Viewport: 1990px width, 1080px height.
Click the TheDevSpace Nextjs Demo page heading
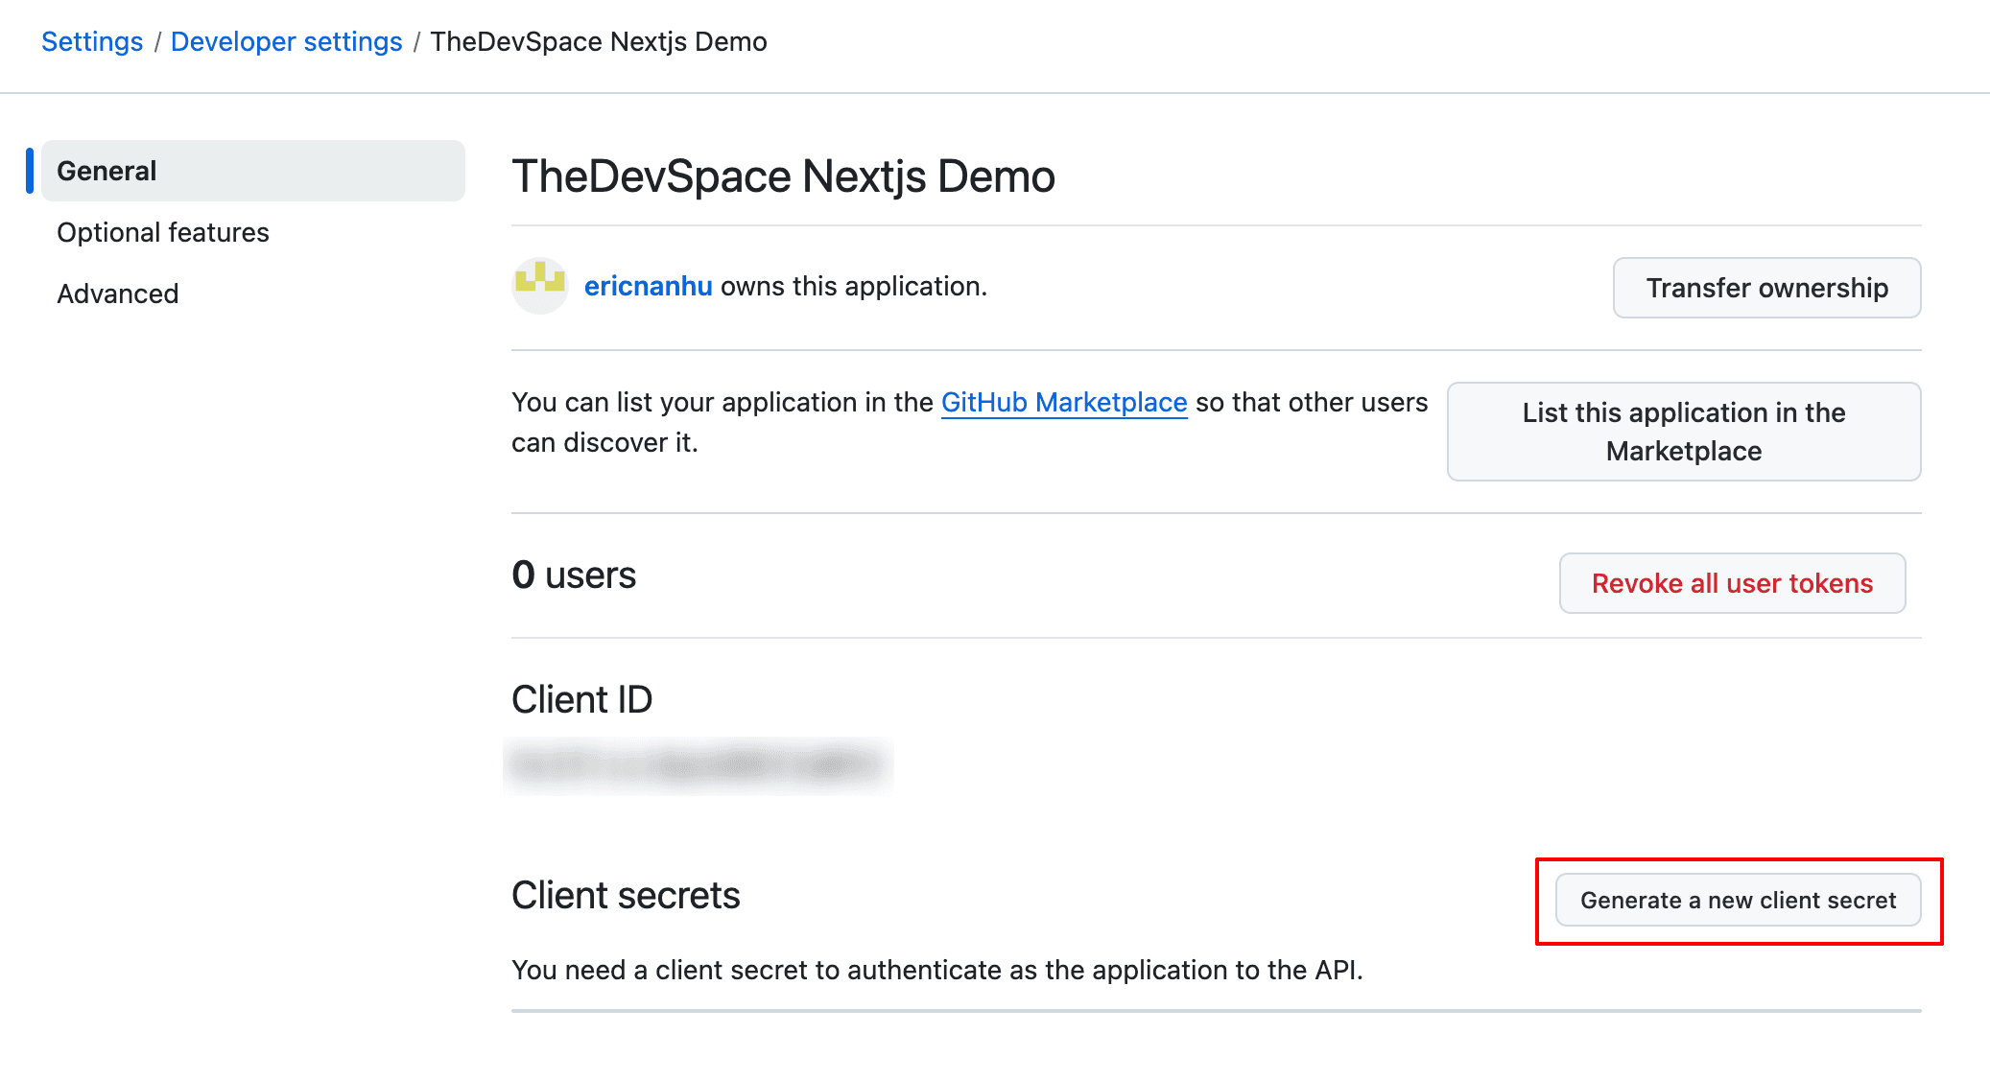pyautogui.click(x=783, y=176)
